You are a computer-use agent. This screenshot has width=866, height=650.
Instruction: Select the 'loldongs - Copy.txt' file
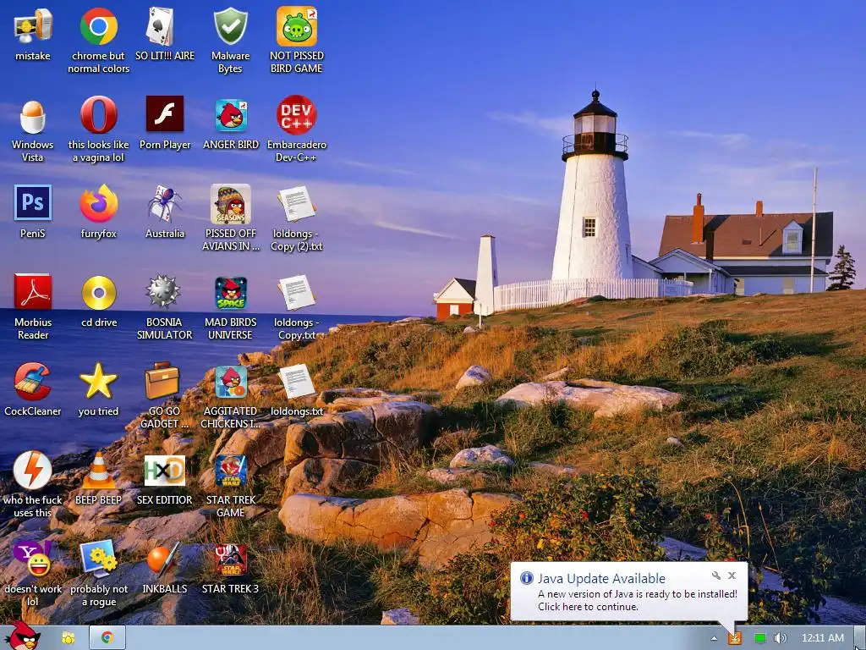coord(297,292)
